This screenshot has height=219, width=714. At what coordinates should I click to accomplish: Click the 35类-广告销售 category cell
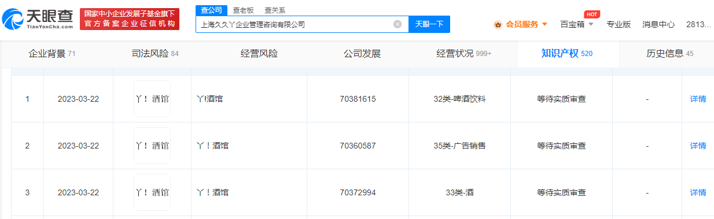(x=459, y=146)
